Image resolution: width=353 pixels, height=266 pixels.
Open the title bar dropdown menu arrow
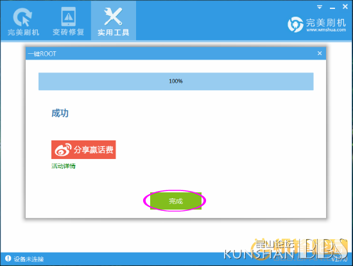point(320,7)
